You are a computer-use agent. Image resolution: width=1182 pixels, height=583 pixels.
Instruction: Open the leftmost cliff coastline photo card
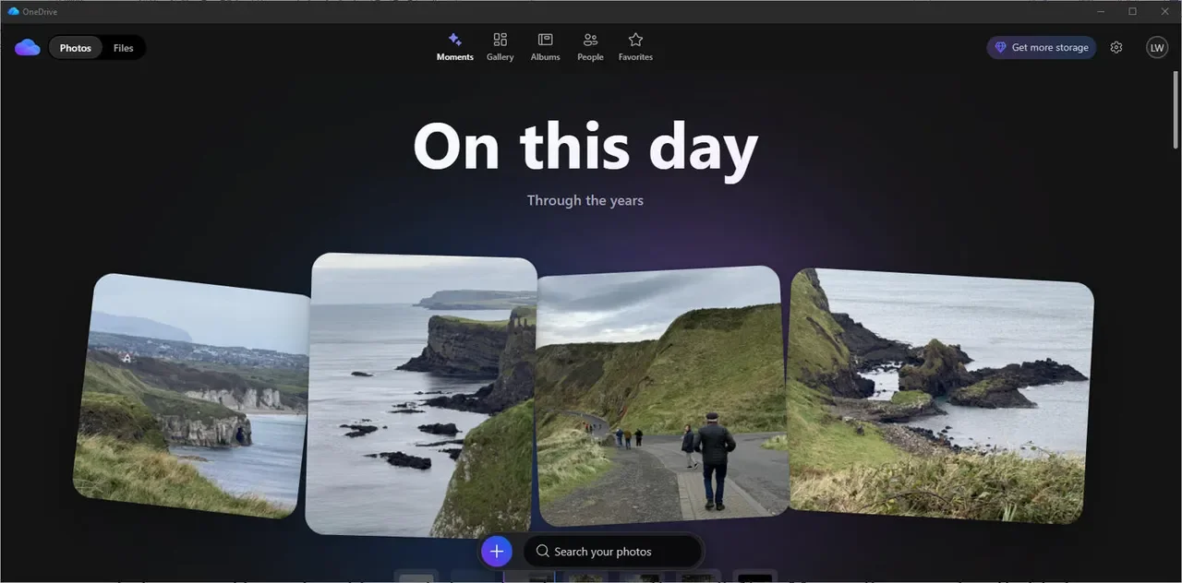[189, 397]
